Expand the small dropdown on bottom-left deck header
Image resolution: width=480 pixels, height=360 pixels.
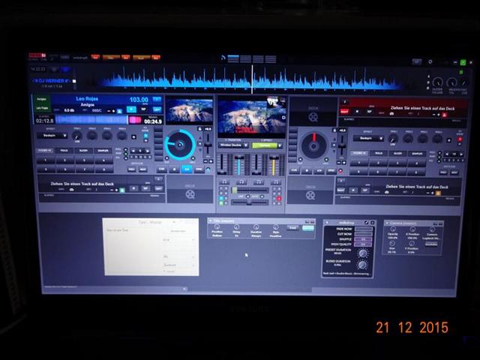click(x=158, y=179)
